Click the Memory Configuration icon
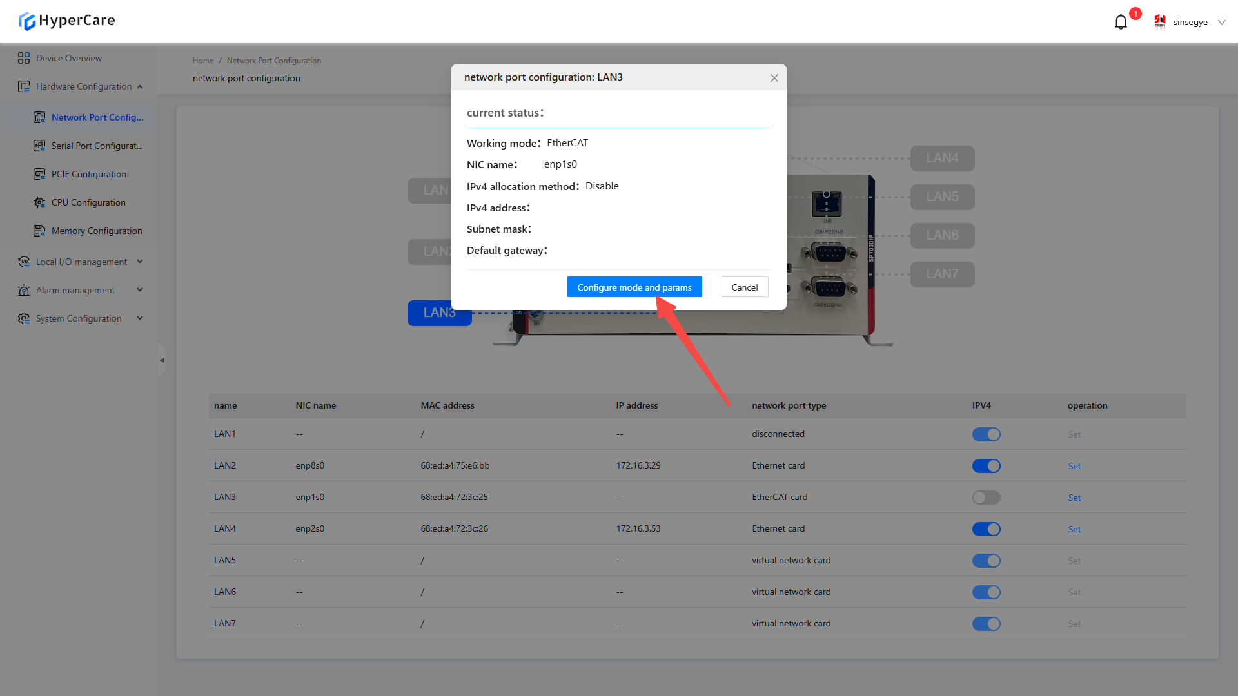Viewport: 1238px width, 696px height. (x=39, y=231)
